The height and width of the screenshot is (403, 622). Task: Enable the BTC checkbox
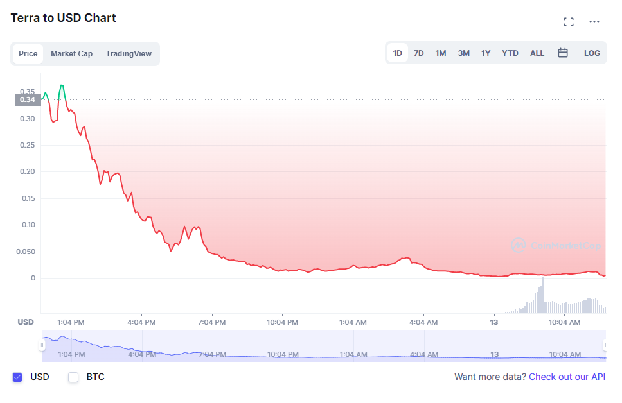(x=73, y=377)
